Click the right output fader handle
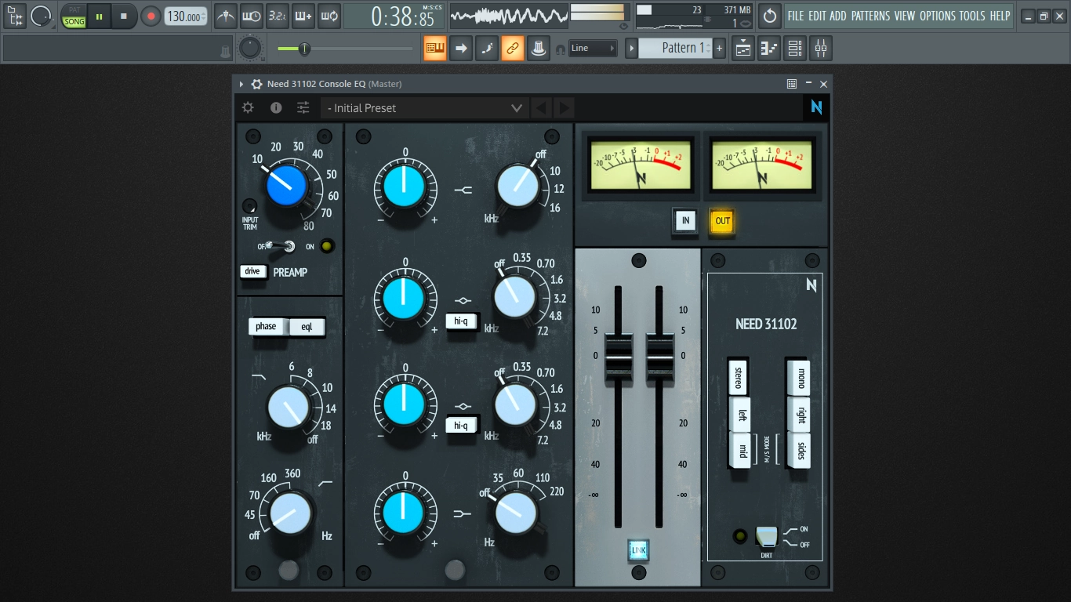 [x=659, y=360]
